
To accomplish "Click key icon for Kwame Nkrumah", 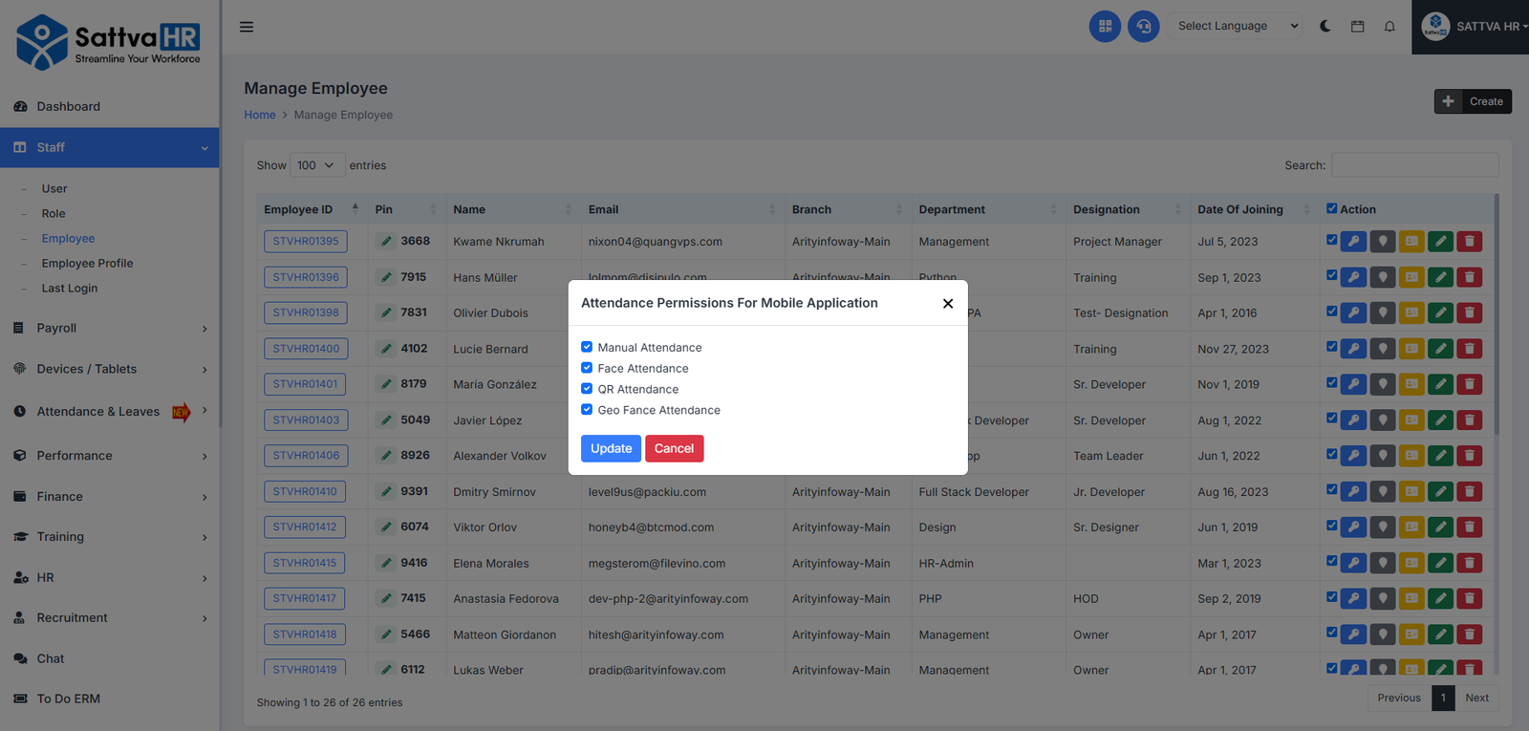I will tap(1353, 242).
